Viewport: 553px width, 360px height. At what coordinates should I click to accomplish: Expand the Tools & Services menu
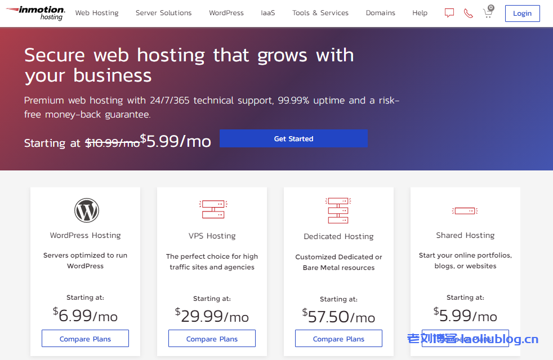pyautogui.click(x=320, y=13)
